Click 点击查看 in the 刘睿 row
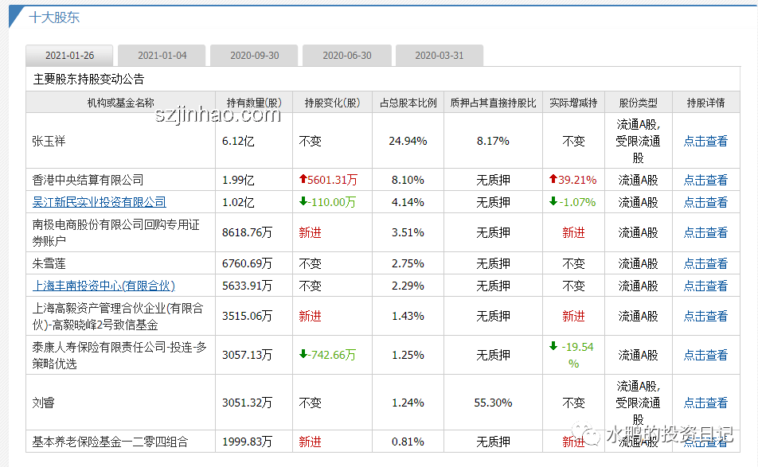 pos(705,403)
